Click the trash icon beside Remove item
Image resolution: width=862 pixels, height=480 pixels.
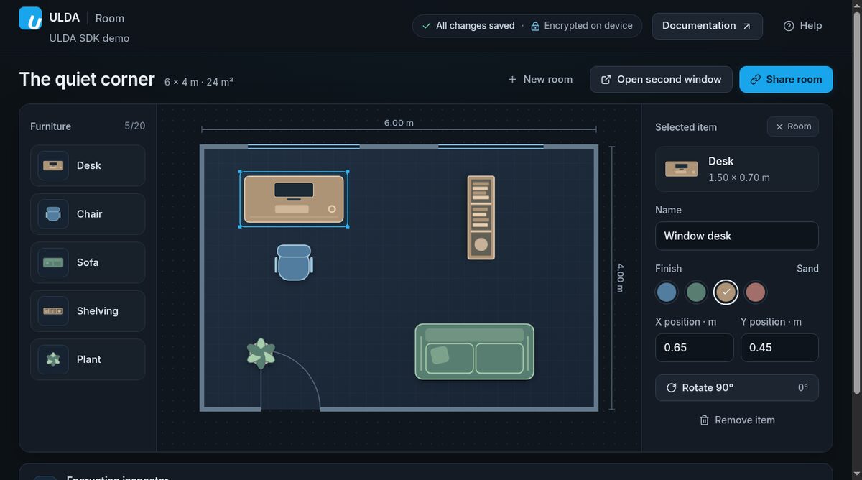704,420
